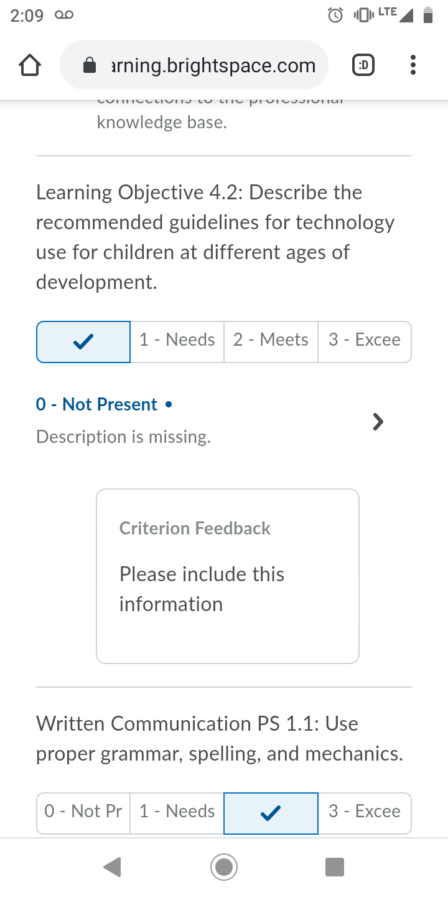This screenshot has height=897, width=448.
Task: Open the tab switcher icon
Action: (363, 65)
